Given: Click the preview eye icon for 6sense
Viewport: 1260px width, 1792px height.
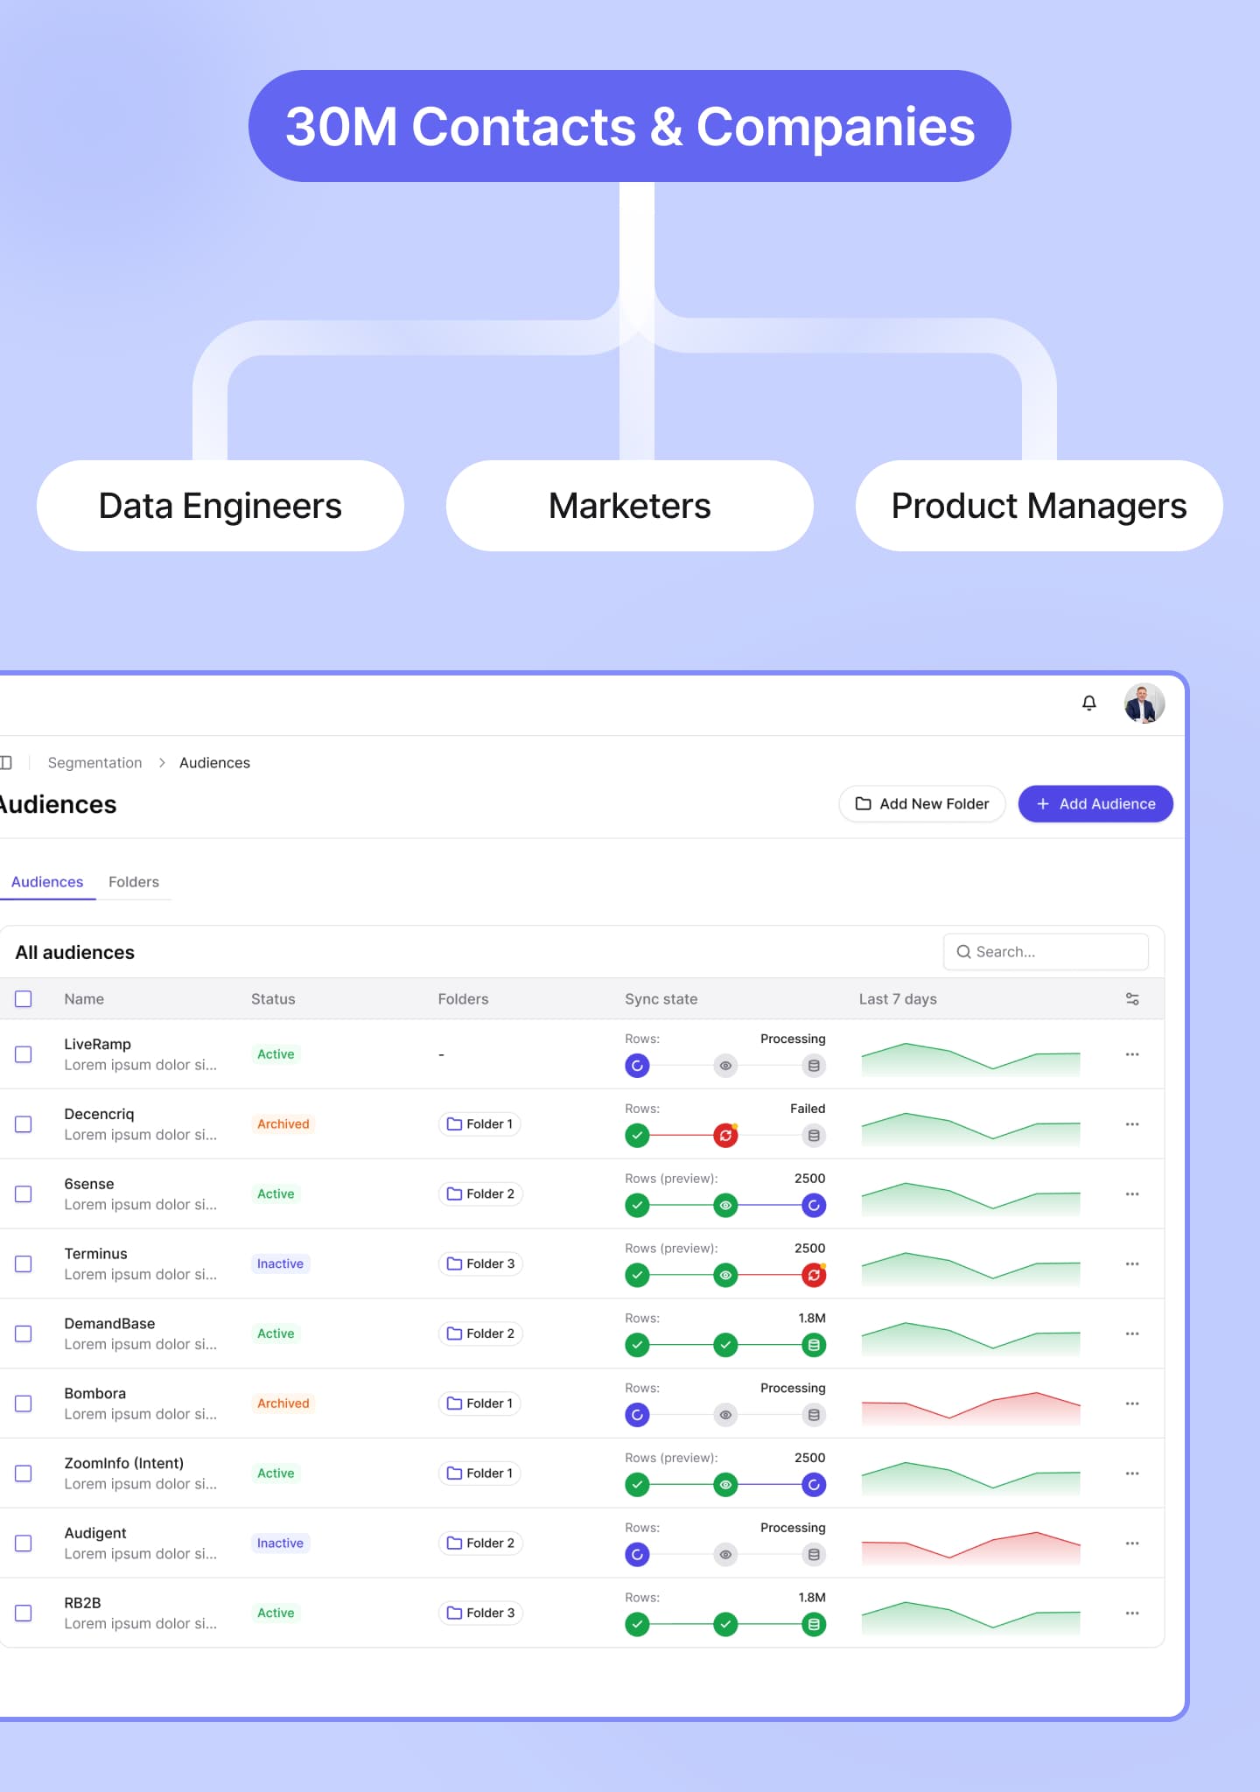Looking at the screenshot, I should [x=725, y=1206].
